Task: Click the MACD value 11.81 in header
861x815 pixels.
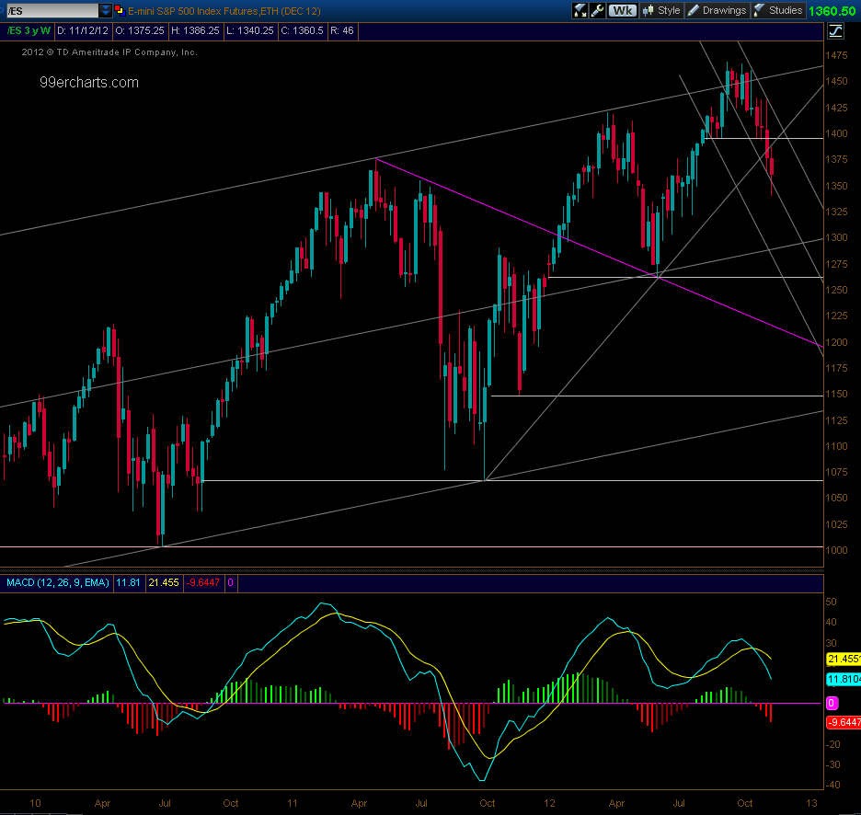Action: [128, 582]
